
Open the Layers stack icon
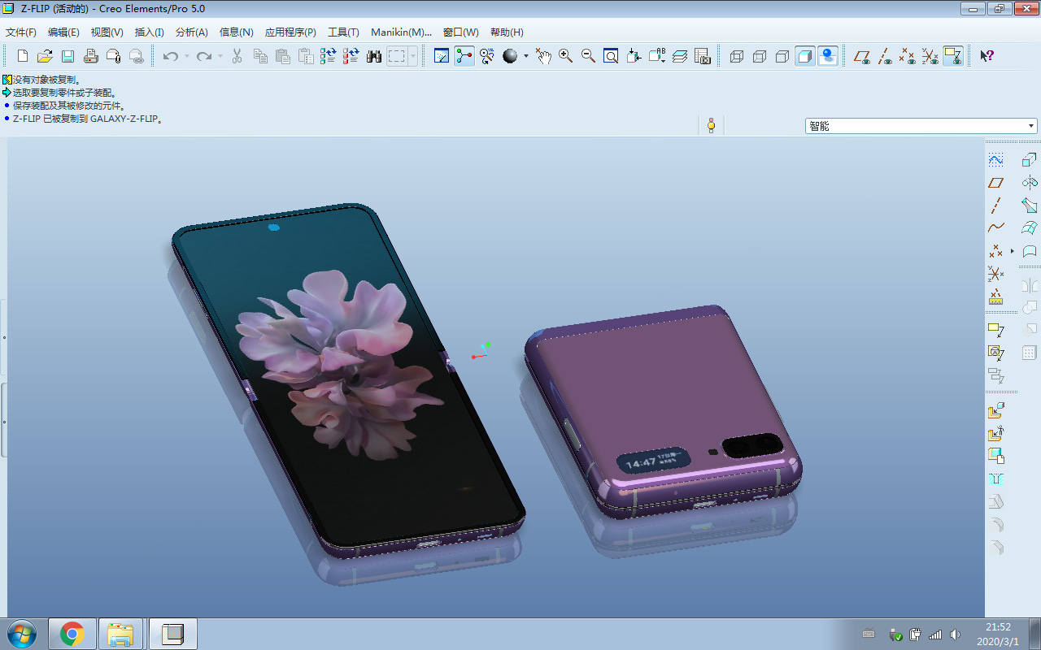(x=680, y=56)
